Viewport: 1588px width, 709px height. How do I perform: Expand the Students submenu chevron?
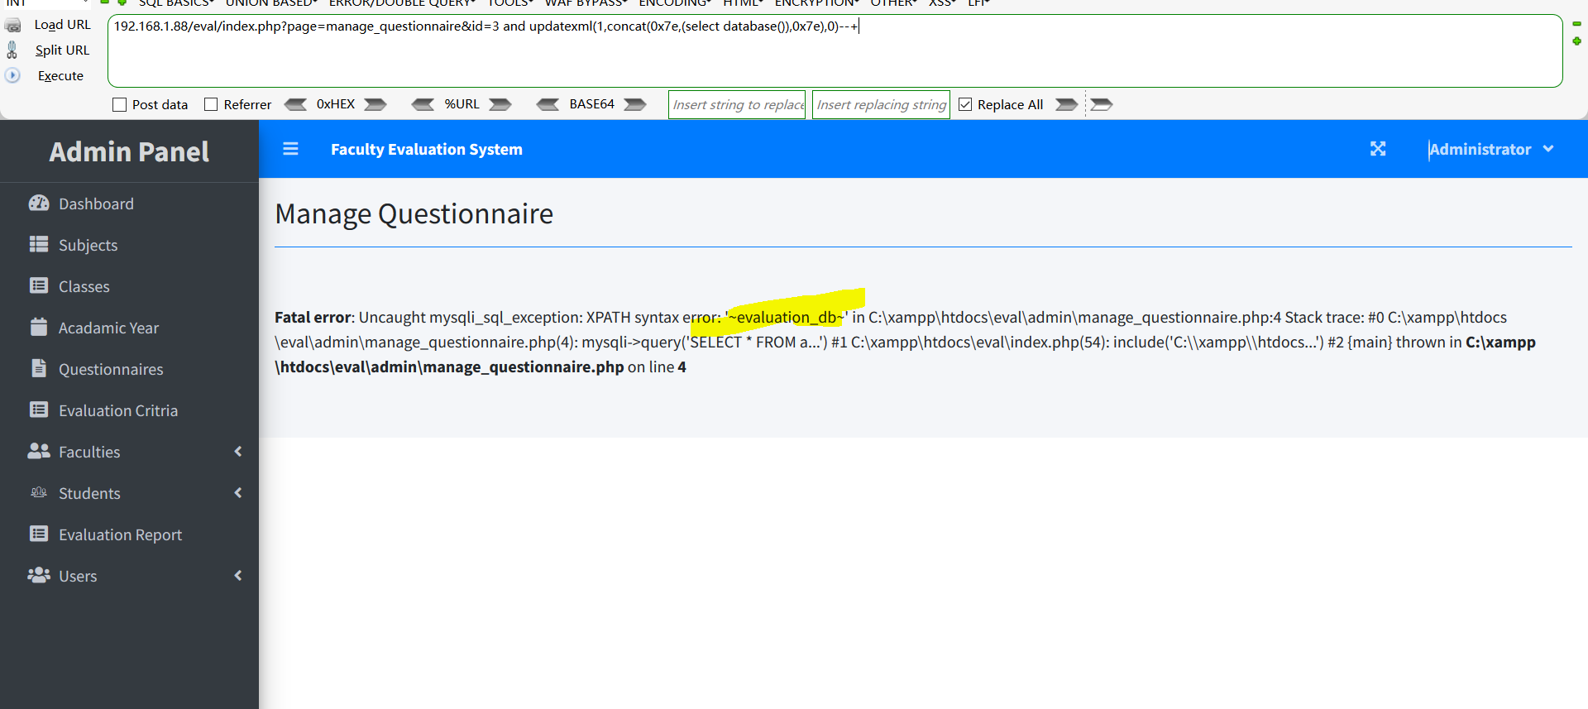pos(238,493)
